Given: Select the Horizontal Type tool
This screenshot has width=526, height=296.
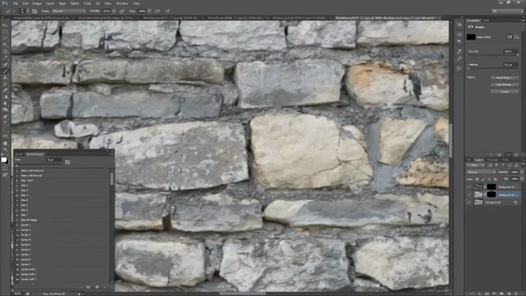Looking at the screenshot, I should (x=5, y=123).
